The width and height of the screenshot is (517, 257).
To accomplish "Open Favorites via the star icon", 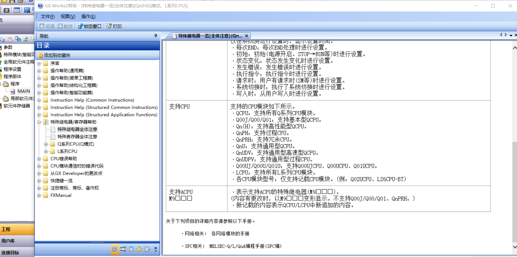I will click(139, 249).
